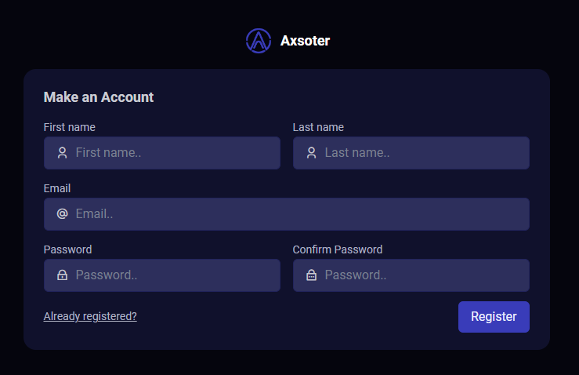The height and width of the screenshot is (375, 579).
Task: Click the person icon in Last name field
Action: pos(312,153)
